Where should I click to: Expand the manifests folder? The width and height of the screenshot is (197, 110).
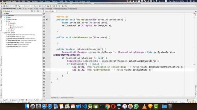coord(5,15)
